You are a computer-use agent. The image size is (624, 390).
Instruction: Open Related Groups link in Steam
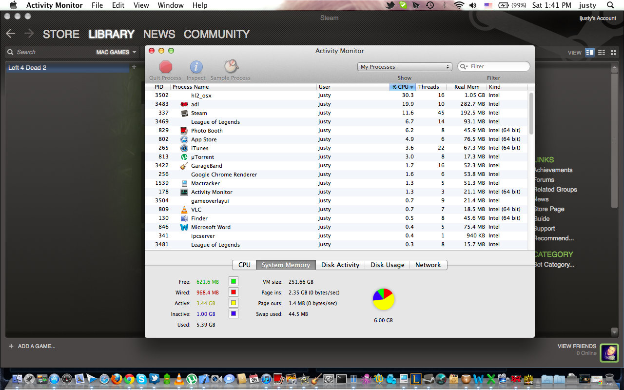click(555, 190)
